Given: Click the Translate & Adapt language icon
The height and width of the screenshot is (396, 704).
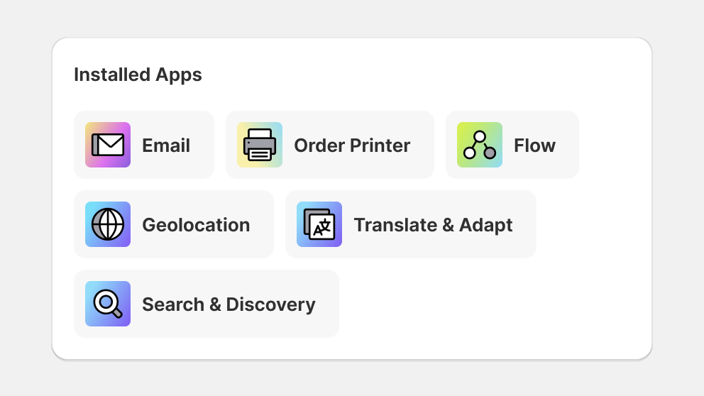Looking at the screenshot, I should click(319, 224).
